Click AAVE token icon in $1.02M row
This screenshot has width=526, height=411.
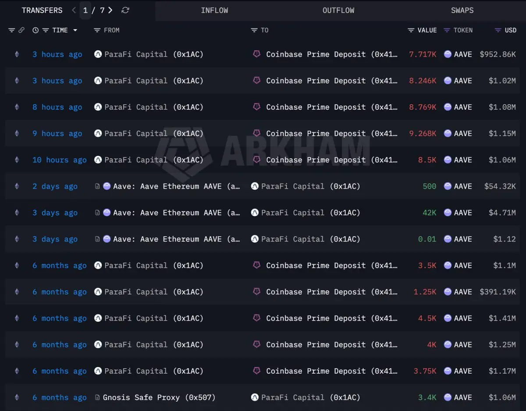pos(448,81)
